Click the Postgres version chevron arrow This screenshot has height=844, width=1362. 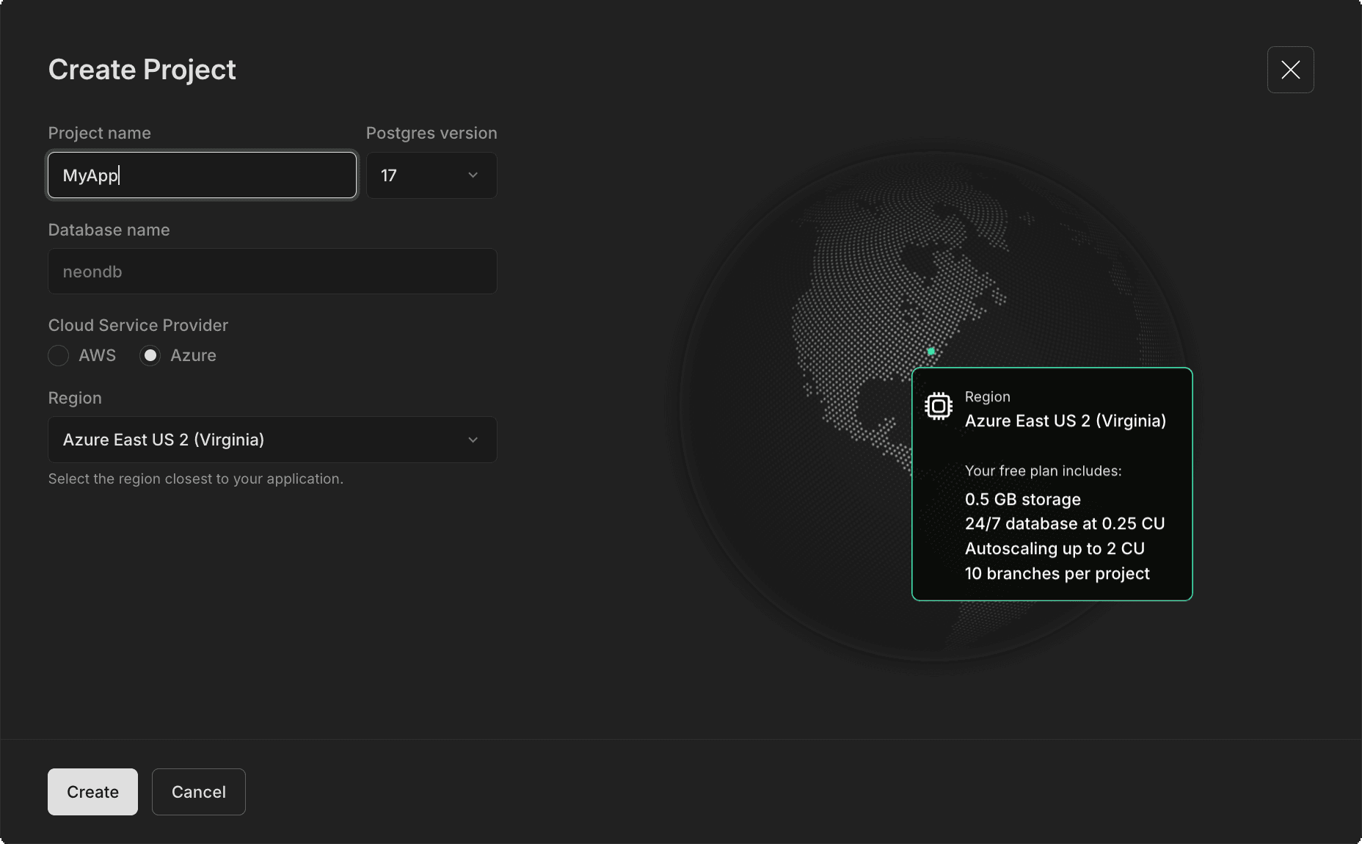pos(473,175)
